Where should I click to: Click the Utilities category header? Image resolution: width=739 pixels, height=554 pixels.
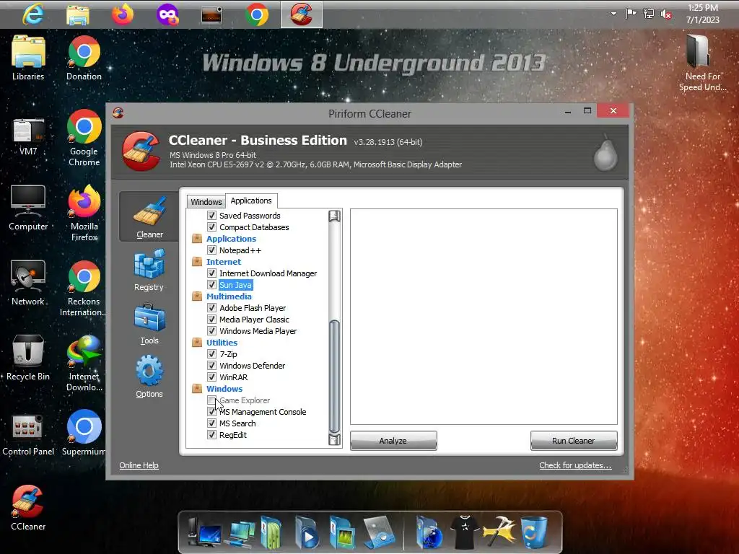coord(222,343)
